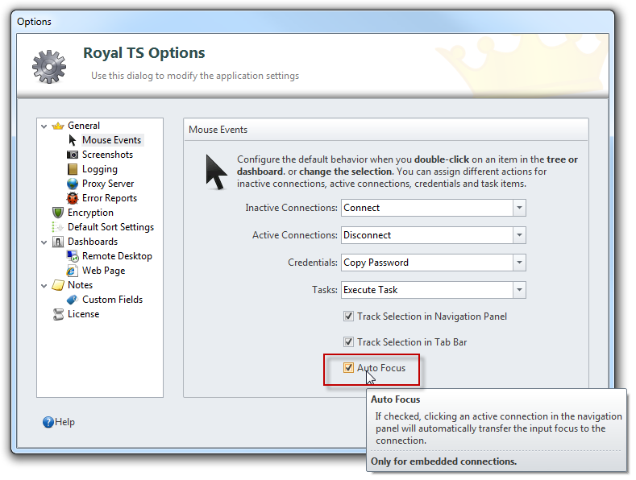
Task: Open the Active Connections dropdown arrow
Action: click(x=519, y=235)
